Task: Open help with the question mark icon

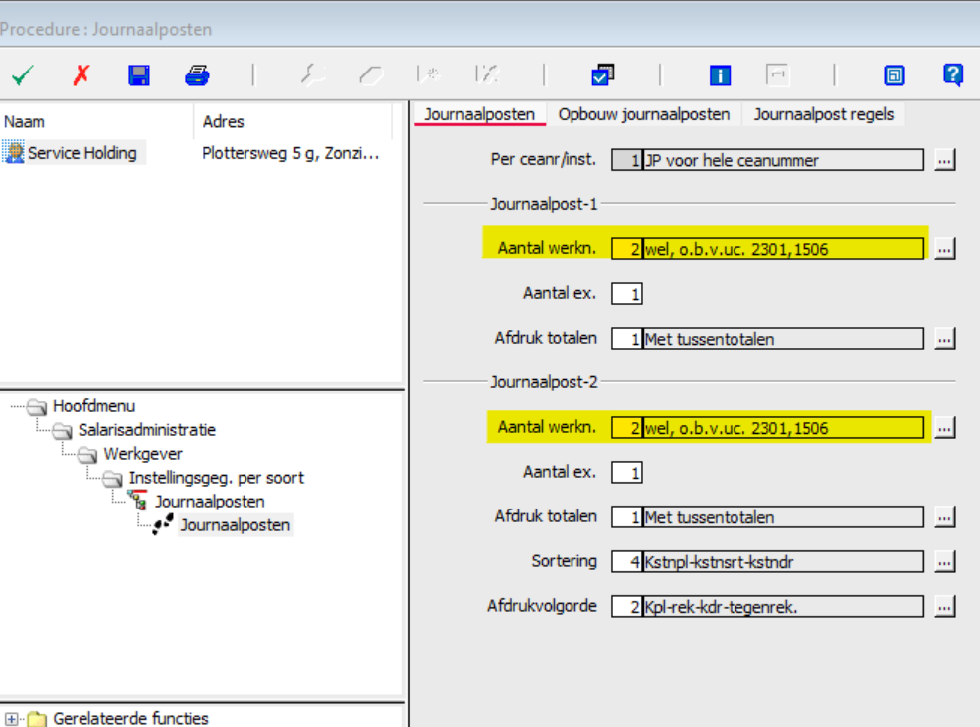Action: [x=953, y=75]
